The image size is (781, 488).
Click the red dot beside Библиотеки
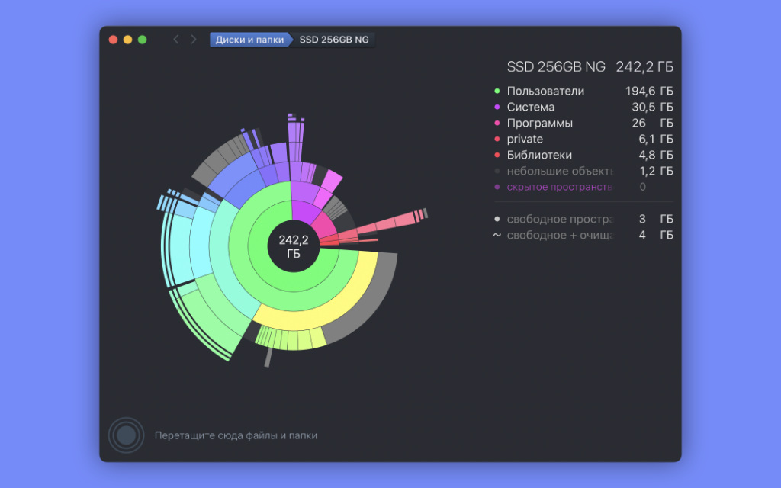point(497,155)
